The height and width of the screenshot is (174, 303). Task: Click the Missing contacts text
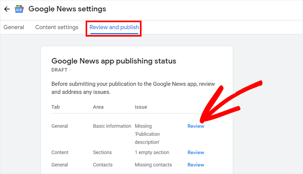(153, 165)
